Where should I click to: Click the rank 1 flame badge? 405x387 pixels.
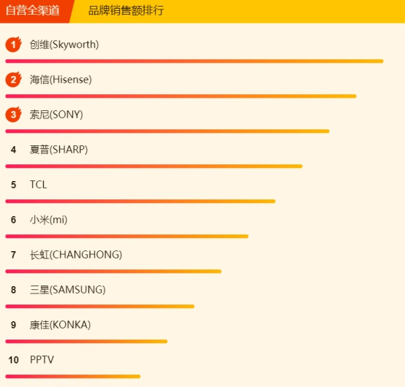click(x=13, y=45)
